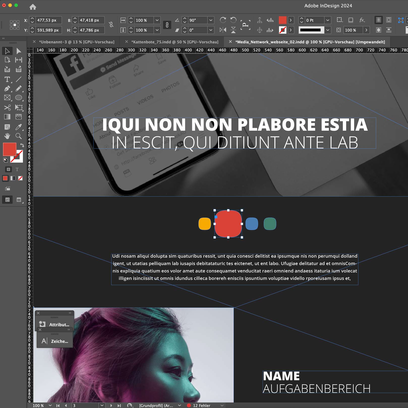Toggle constrain width and height proportions

coord(111,25)
